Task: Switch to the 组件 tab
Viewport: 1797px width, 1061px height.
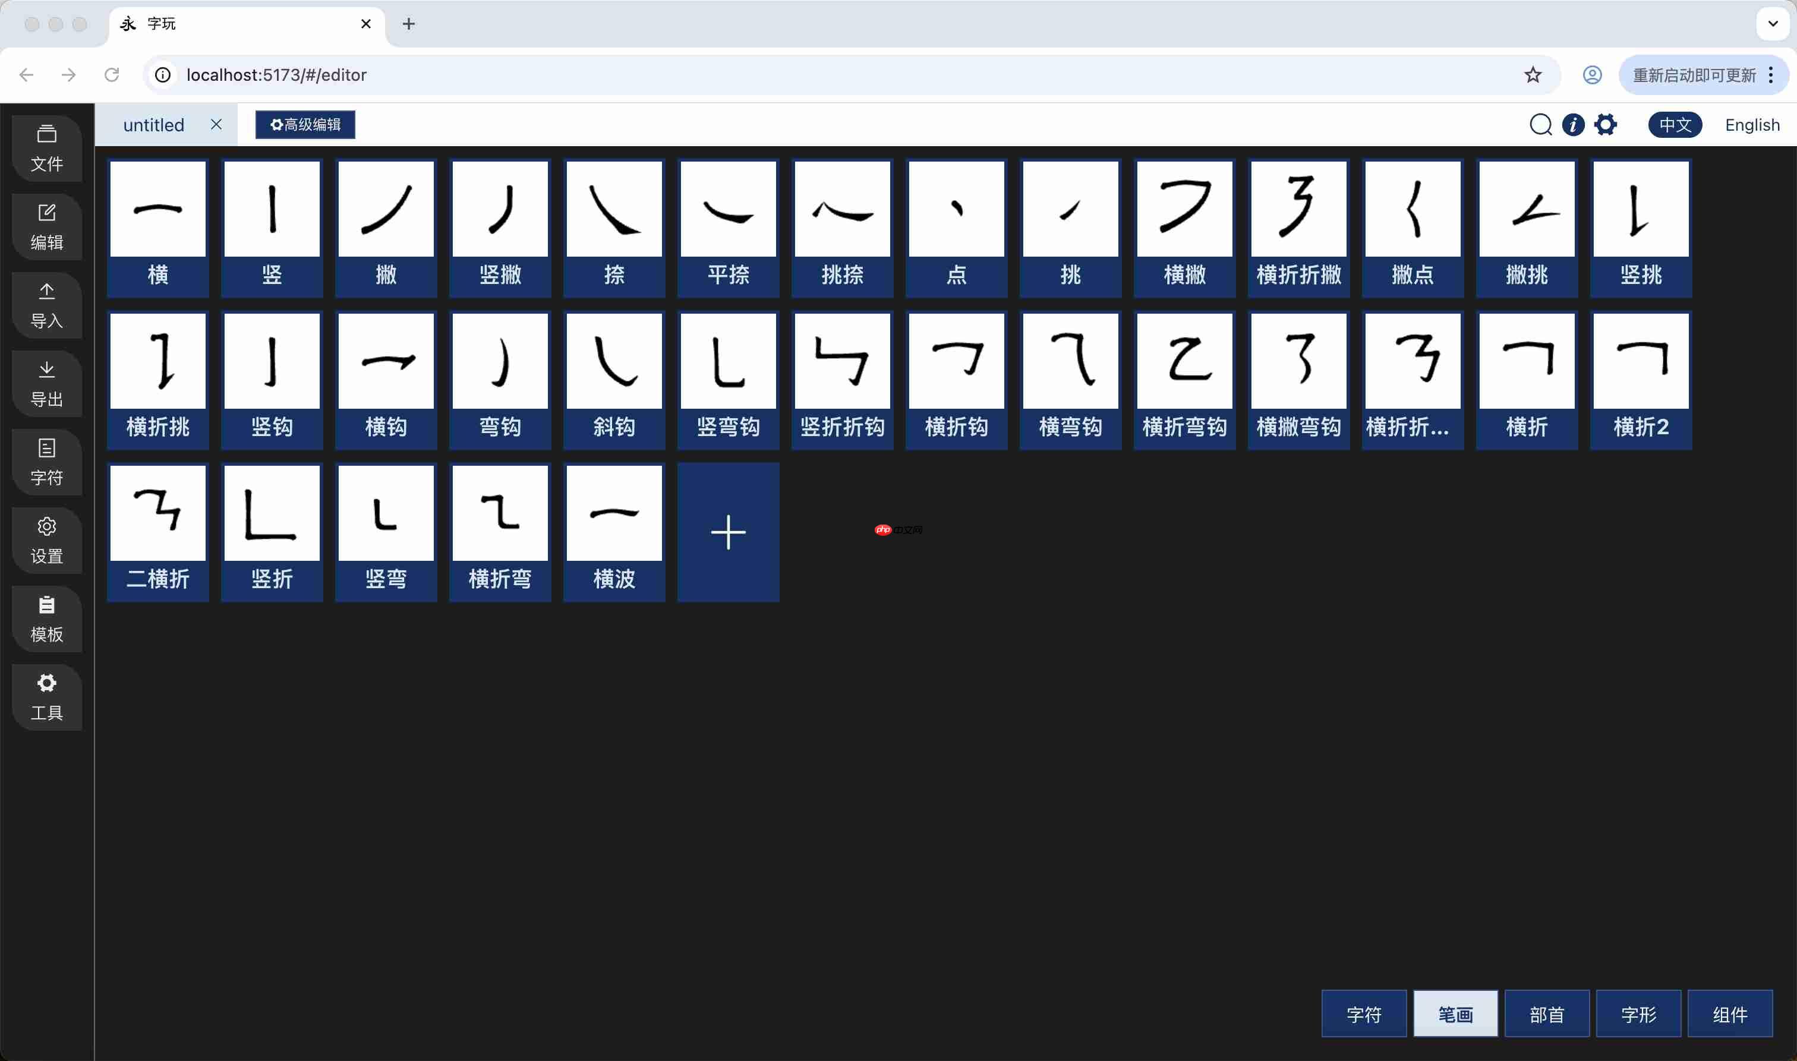Action: pos(1730,1014)
